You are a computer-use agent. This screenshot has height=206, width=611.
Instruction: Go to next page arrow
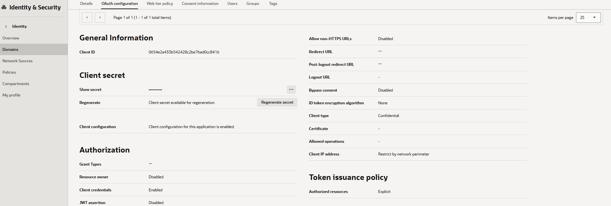point(100,18)
